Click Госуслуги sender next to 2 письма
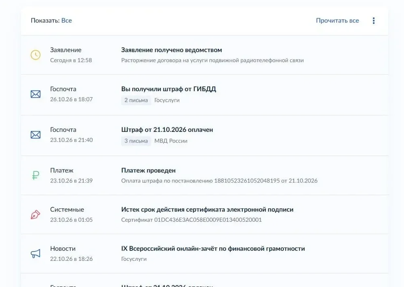Image resolution: width=404 pixels, height=287 pixels. (x=167, y=100)
